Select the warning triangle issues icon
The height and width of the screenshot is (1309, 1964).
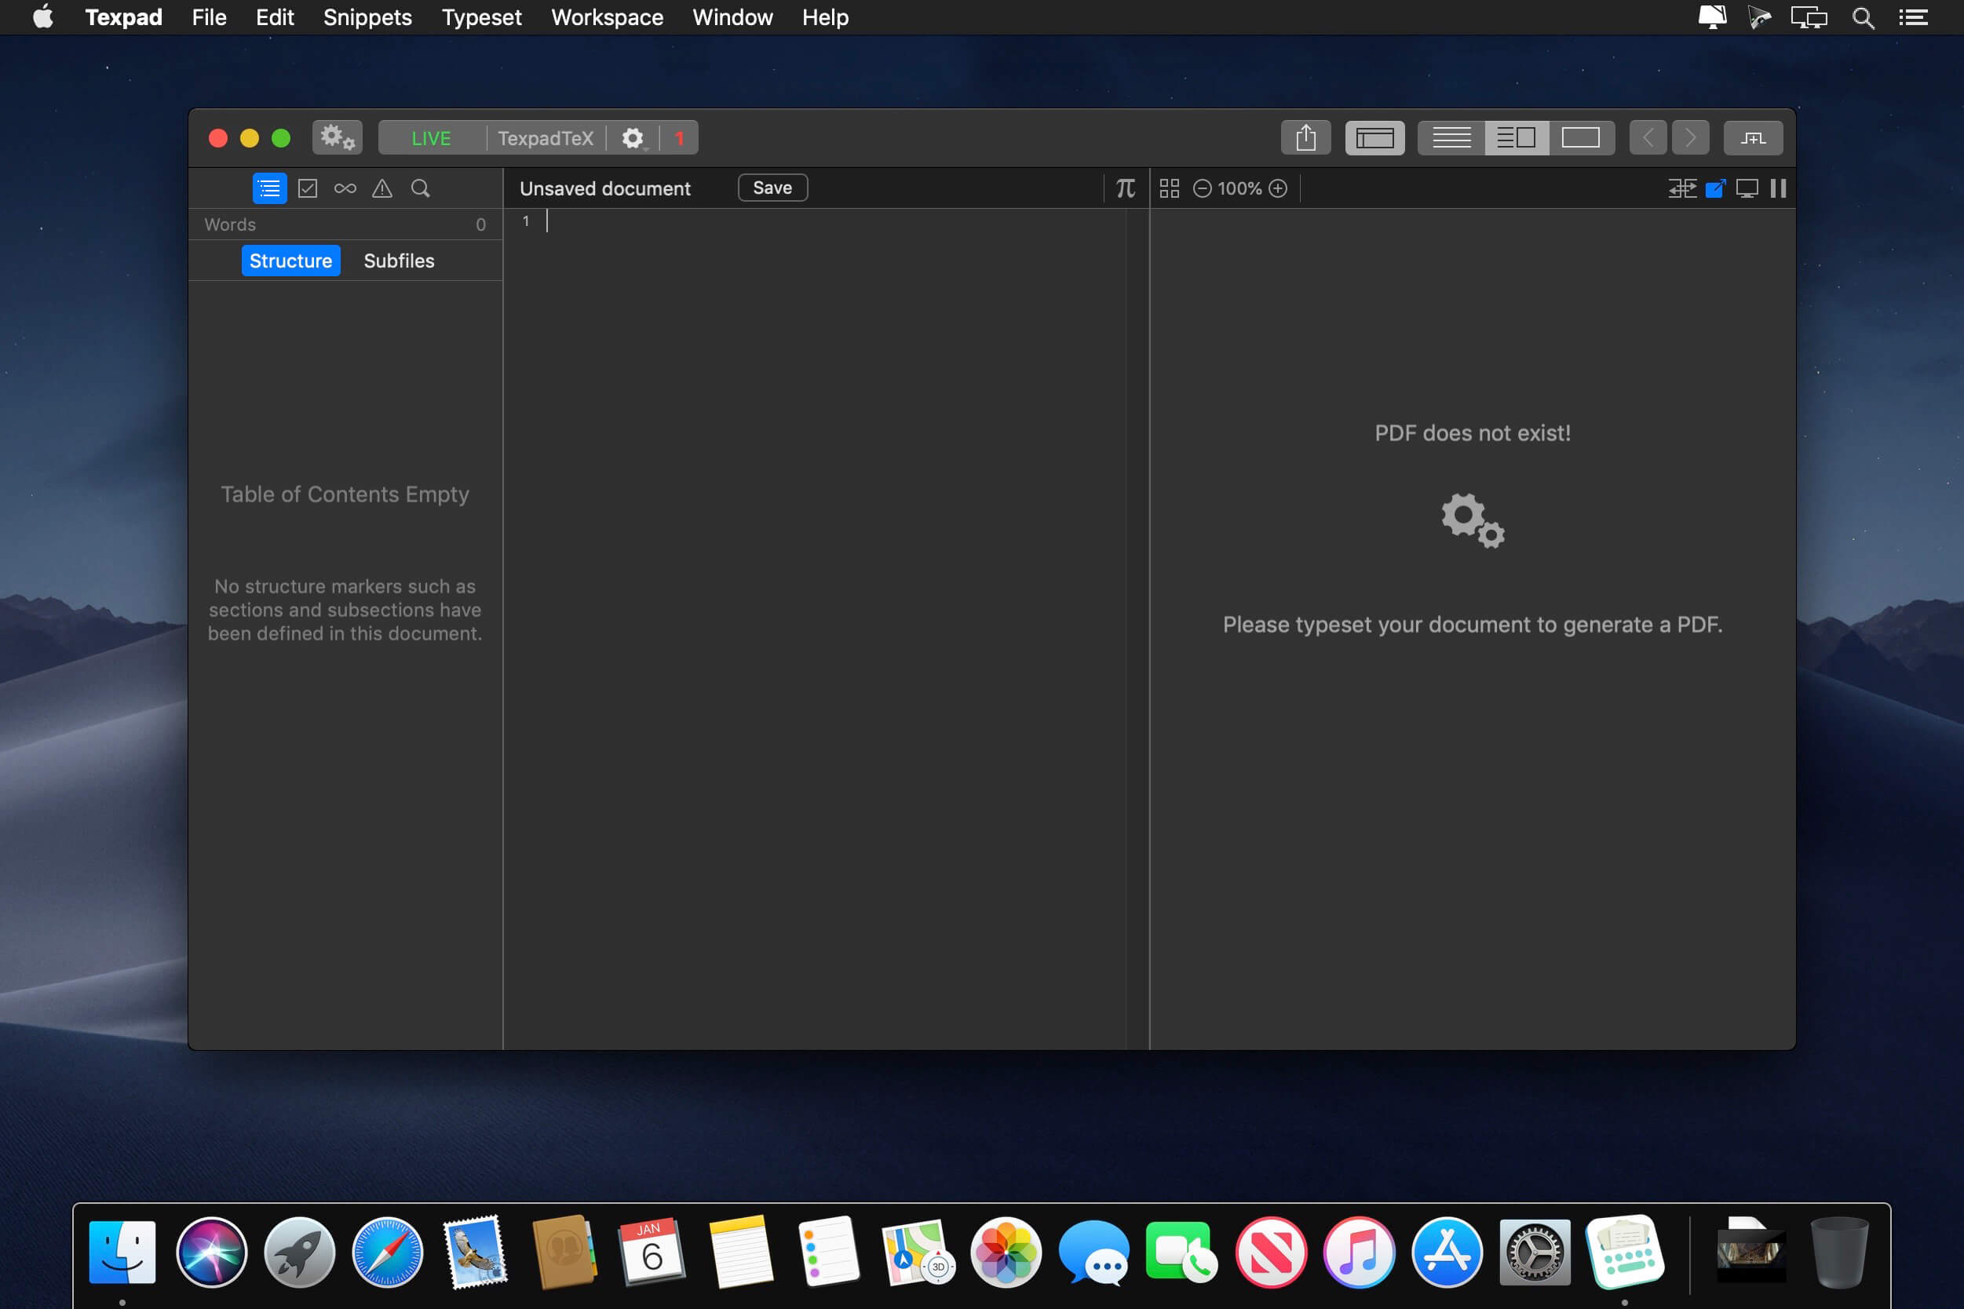pyautogui.click(x=382, y=188)
